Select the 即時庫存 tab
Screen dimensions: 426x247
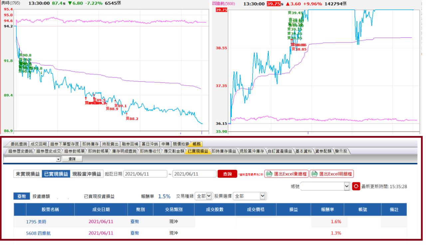click(91, 144)
